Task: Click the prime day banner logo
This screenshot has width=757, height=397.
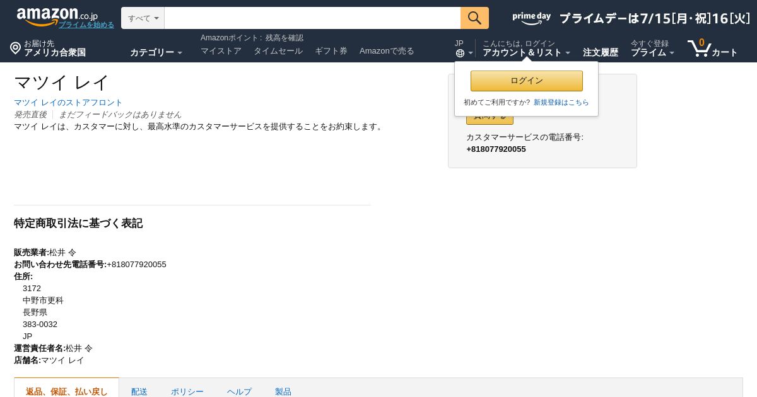Action: [531, 18]
